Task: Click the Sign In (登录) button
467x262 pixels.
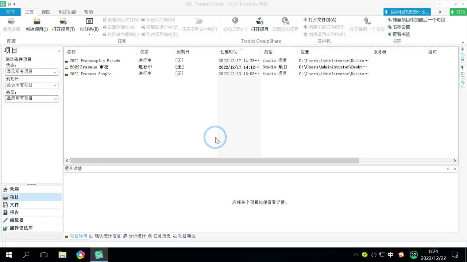Action: (x=458, y=12)
